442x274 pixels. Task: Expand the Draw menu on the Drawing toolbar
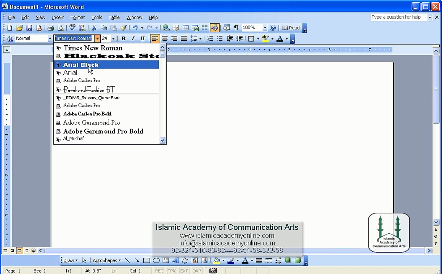pyautogui.click(x=70, y=261)
